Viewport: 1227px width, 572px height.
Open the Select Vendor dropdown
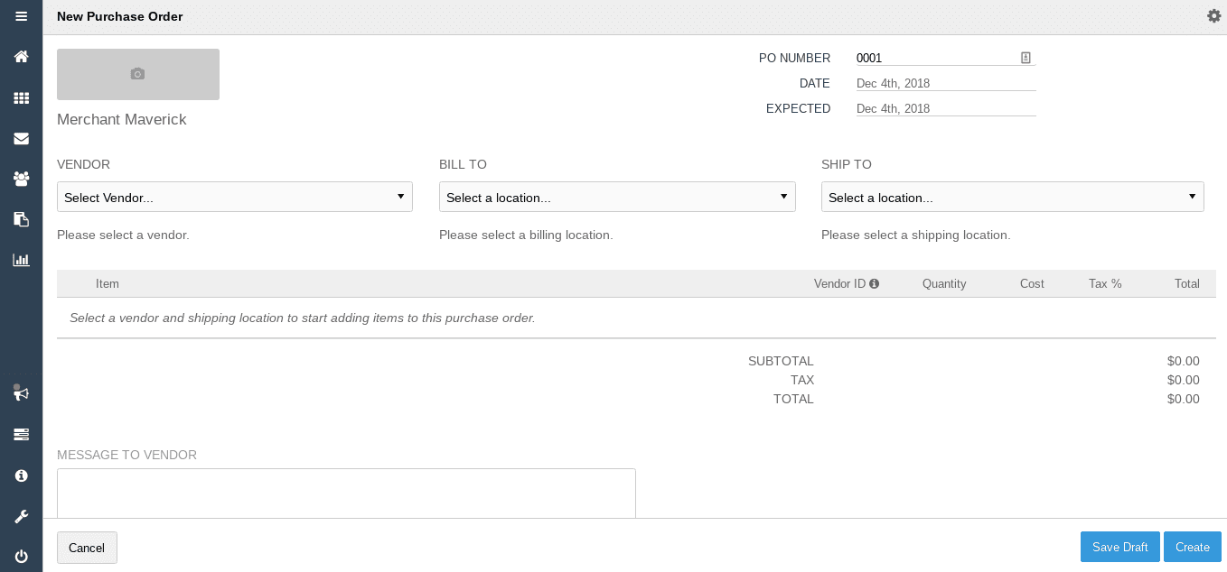(x=235, y=197)
